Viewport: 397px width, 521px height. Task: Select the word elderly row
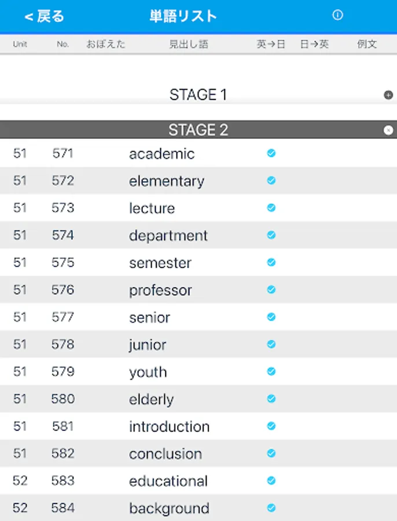point(151,399)
